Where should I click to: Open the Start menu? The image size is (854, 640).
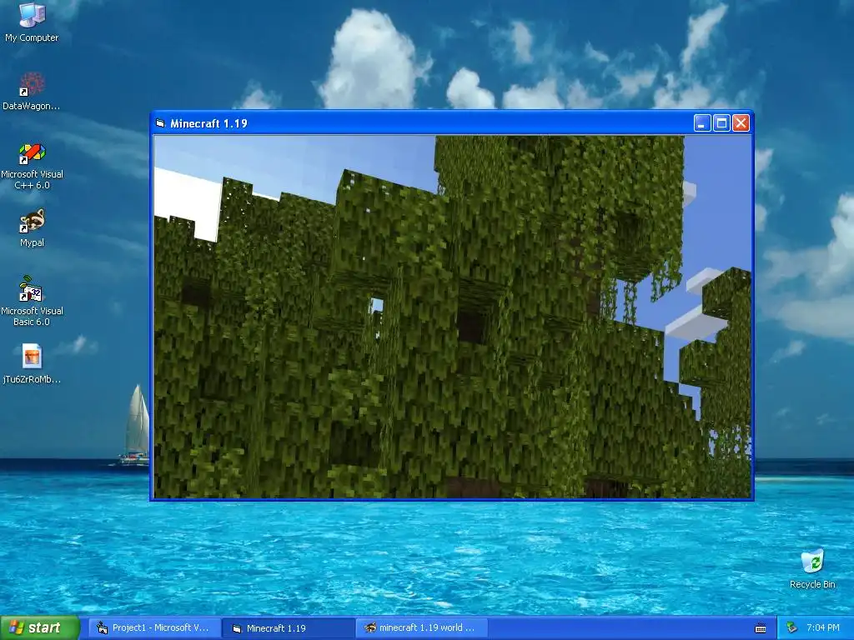pos(40,627)
